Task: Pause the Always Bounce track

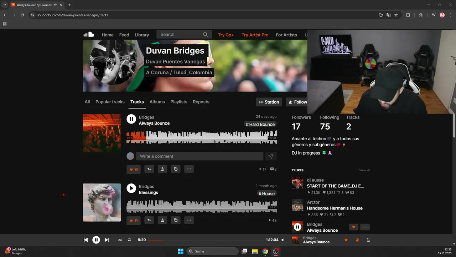Action: [x=131, y=119]
